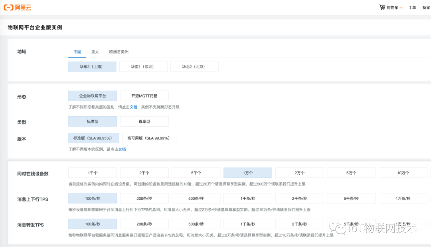The height and width of the screenshot is (247, 431).
Task: Switch to the 中国 region tab
Action: [x=77, y=52]
